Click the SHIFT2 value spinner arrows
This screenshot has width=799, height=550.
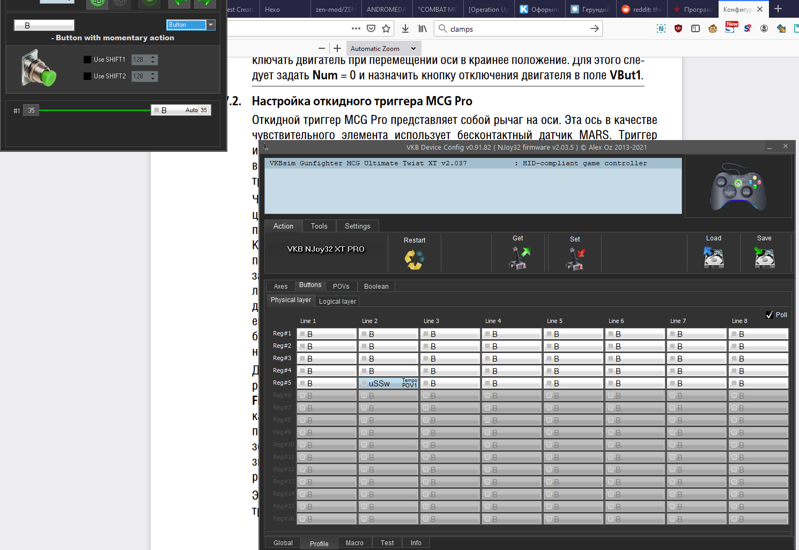(153, 76)
